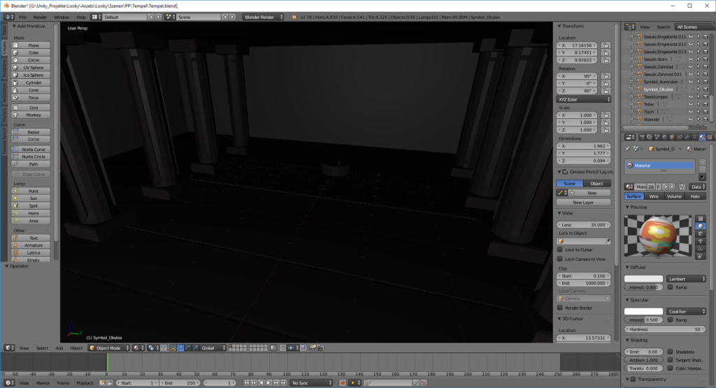Open the Object cube tab in Properties
The height and width of the screenshot is (388, 716).
click(672, 137)
